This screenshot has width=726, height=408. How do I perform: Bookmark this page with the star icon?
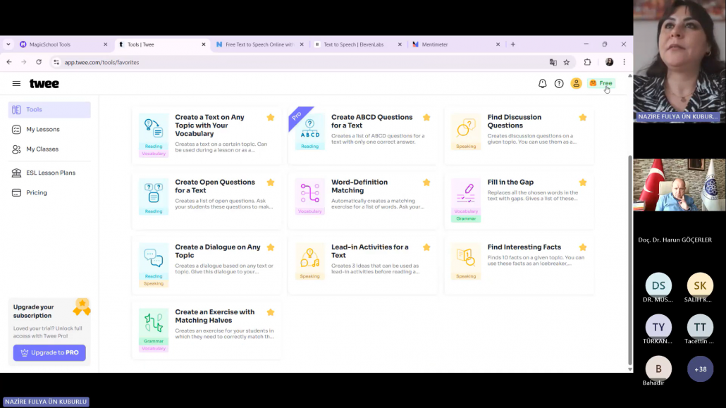[567, 62]
